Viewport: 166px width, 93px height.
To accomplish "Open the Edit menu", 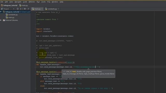I will click(6, 2).
